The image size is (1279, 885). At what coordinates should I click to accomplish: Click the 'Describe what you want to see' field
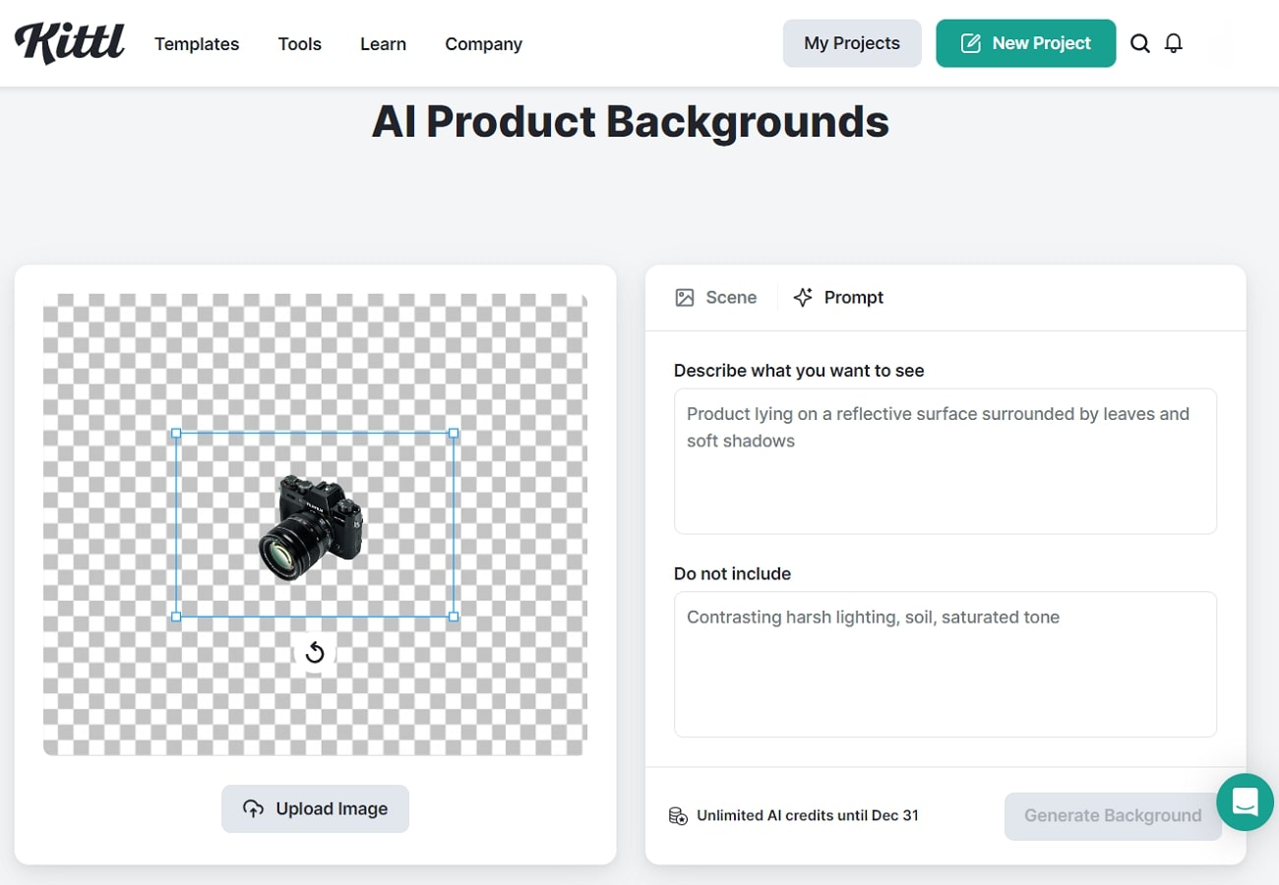pyautogui.click(x=944, y=460)
